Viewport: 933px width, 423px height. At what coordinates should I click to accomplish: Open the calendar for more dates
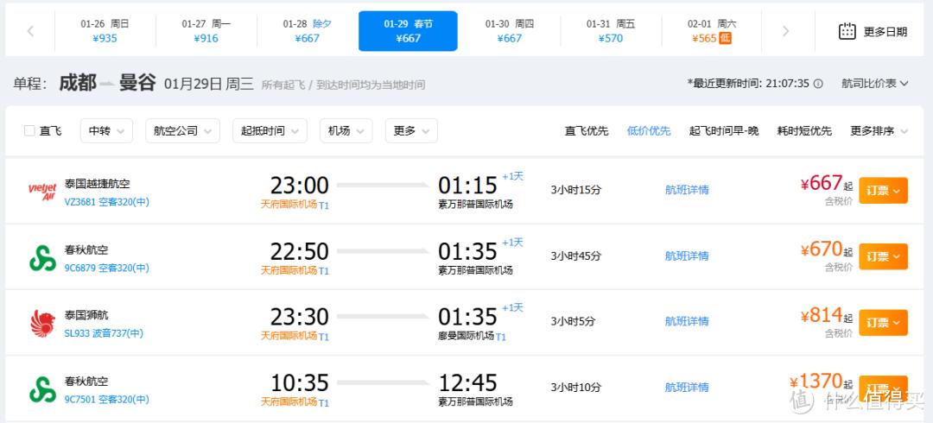pos(873,31)
